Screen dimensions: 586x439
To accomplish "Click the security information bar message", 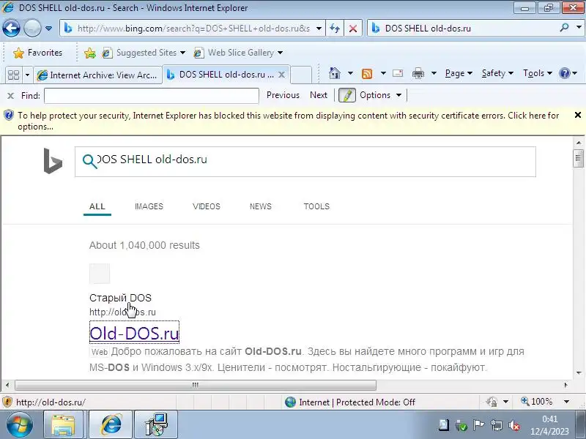I will [288, 121].
